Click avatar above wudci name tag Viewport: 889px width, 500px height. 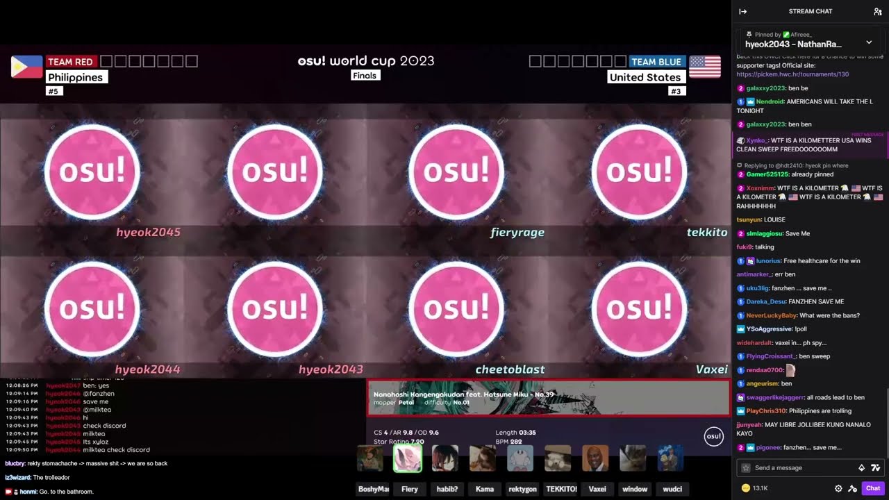[x=670, y=458]
